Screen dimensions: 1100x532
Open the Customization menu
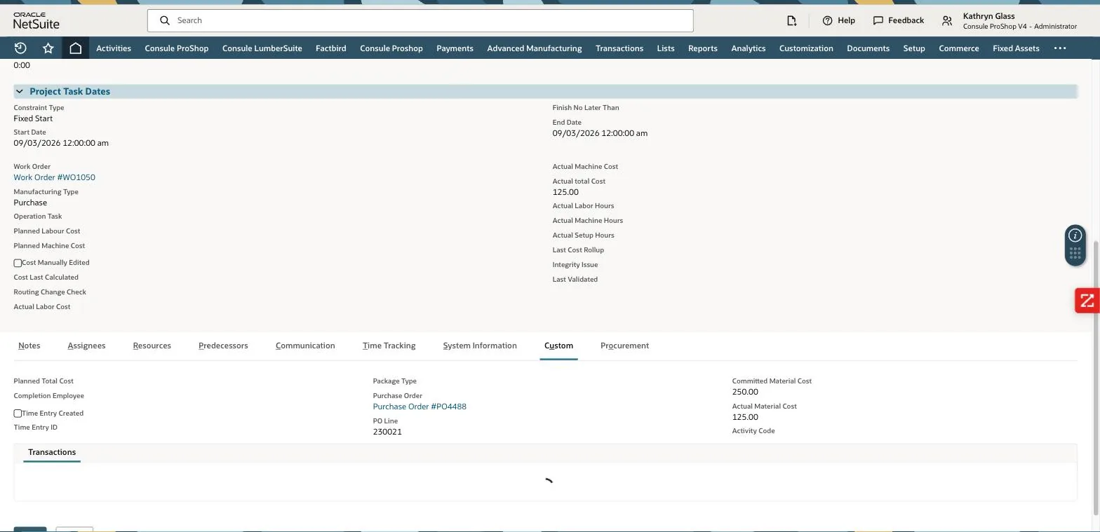(x=806, y=48)
